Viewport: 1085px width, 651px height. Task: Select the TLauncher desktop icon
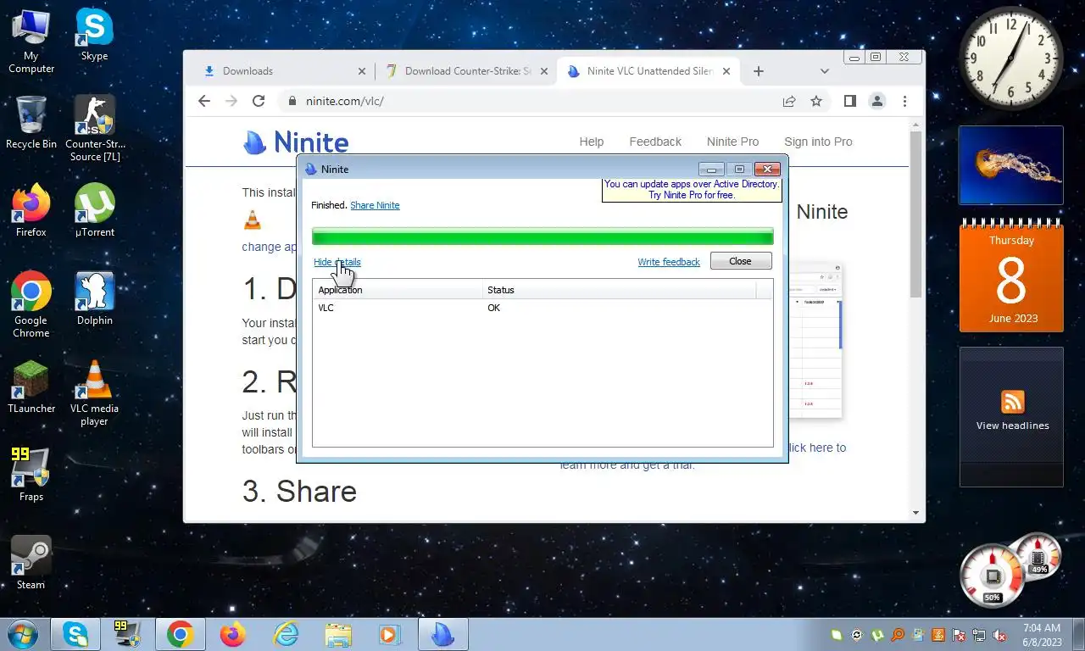[x=31, y=387]
